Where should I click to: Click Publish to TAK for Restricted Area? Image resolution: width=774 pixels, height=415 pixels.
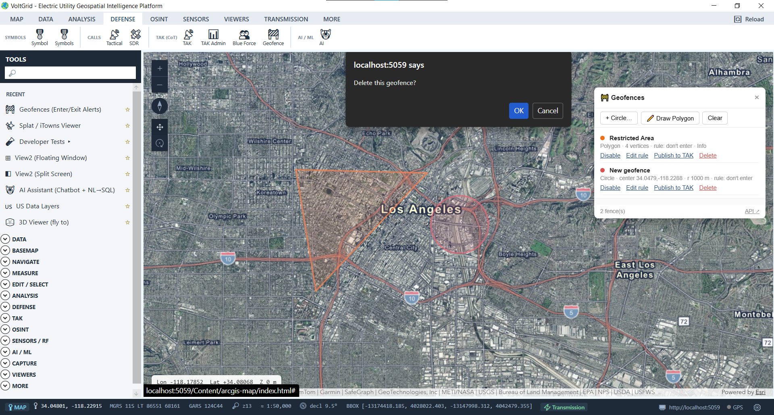[674, 156]
